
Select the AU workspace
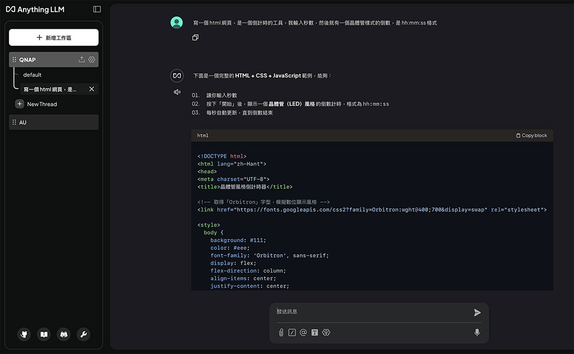pos(54,122)
